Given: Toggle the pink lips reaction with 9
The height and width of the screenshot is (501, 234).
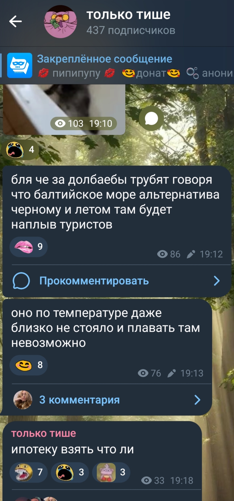Looking at the screenshot, I should pos(28,247).
